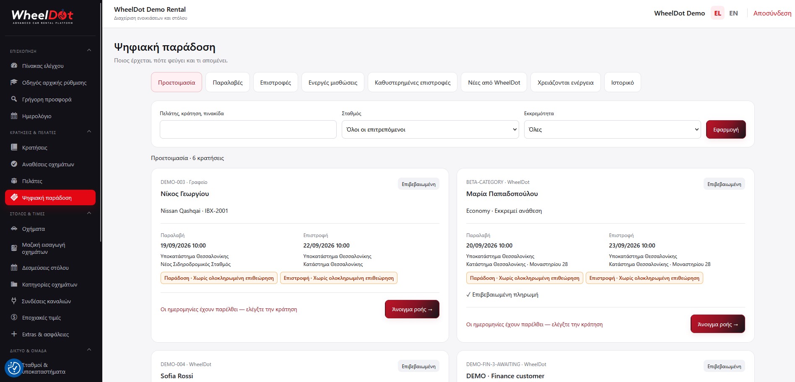Open the Σταθμός dropdown

coord(430,129)
